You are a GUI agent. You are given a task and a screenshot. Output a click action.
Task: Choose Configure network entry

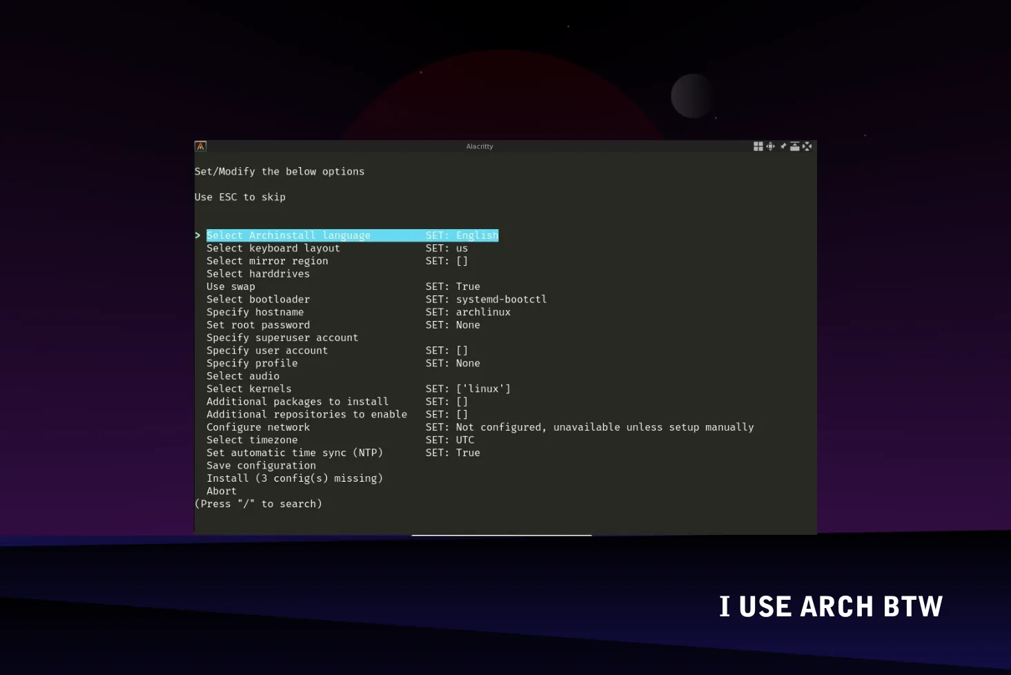pyautogui.click(x=258, y=427)
